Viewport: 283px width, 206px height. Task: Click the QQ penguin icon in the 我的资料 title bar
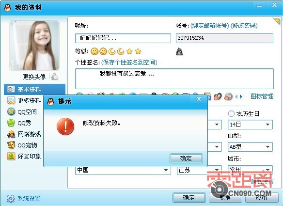click(7, 8)
